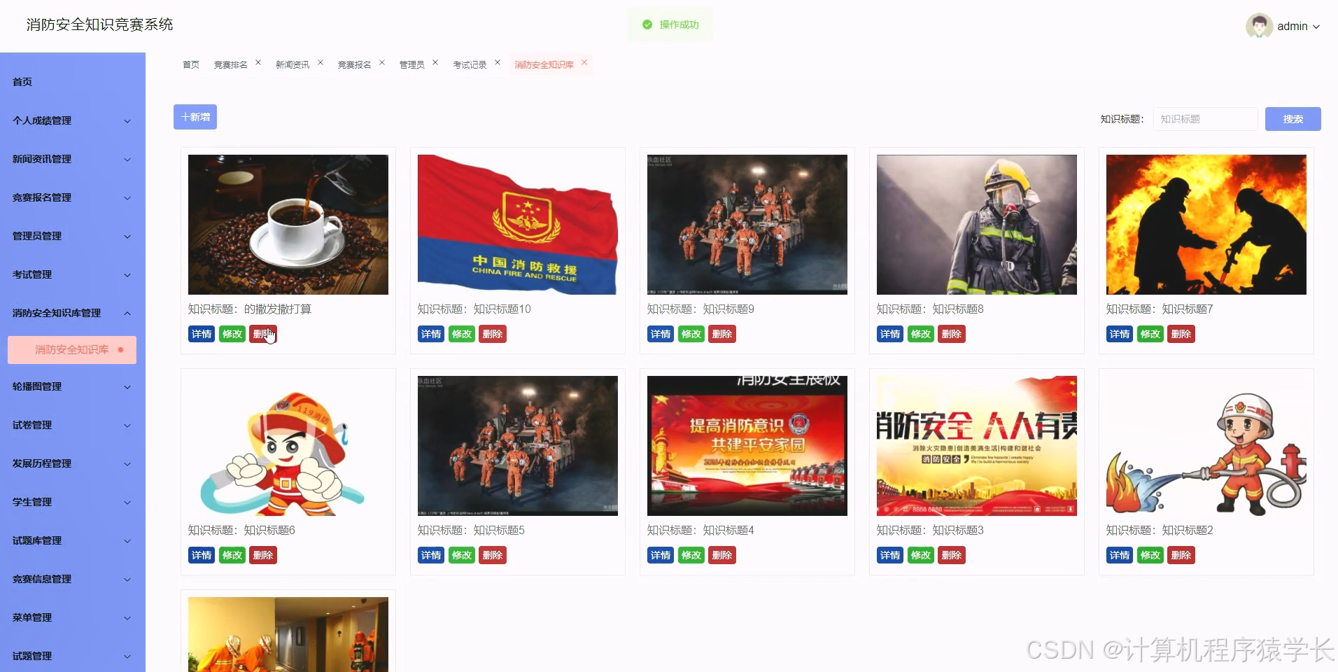
Task: Switch to the 考试记录 tab
Action: tap(470, 64)
